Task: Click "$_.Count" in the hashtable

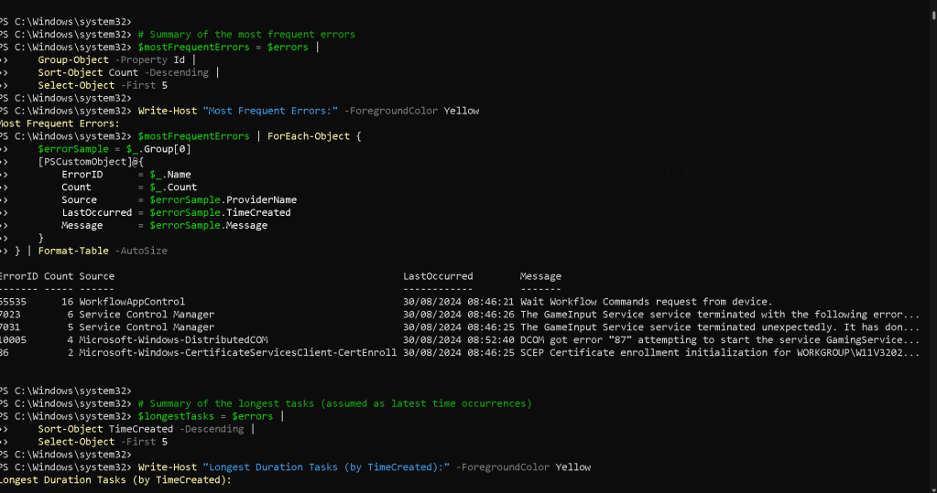Action: point(173,188)
